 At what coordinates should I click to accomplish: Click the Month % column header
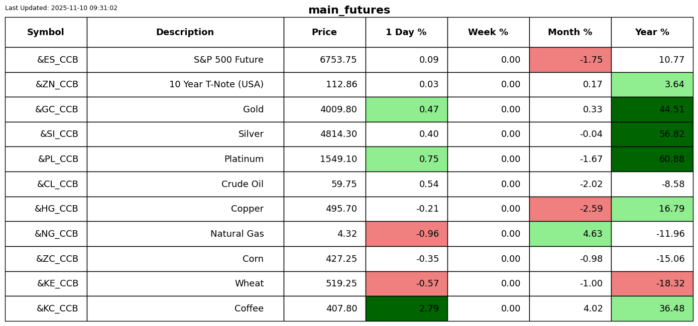[x=570, y=32]
